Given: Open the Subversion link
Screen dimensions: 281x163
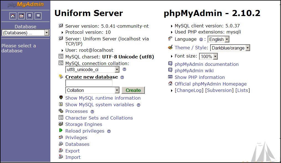Looking at the screenshot, I should coord(219,90).
